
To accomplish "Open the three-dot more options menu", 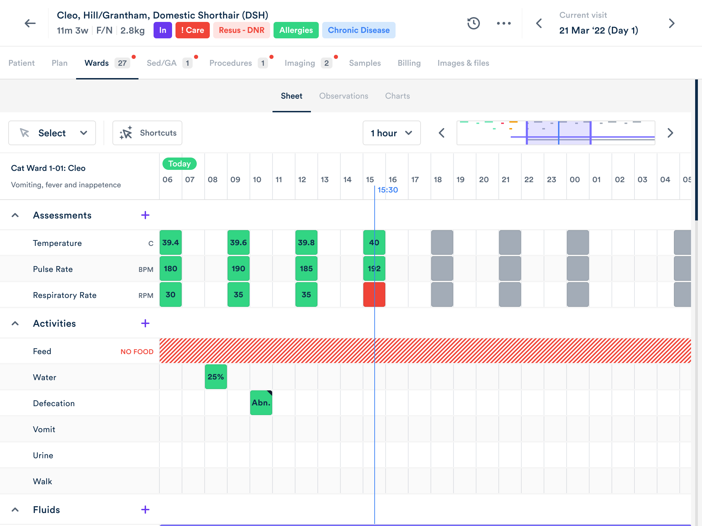I will 504,23.
